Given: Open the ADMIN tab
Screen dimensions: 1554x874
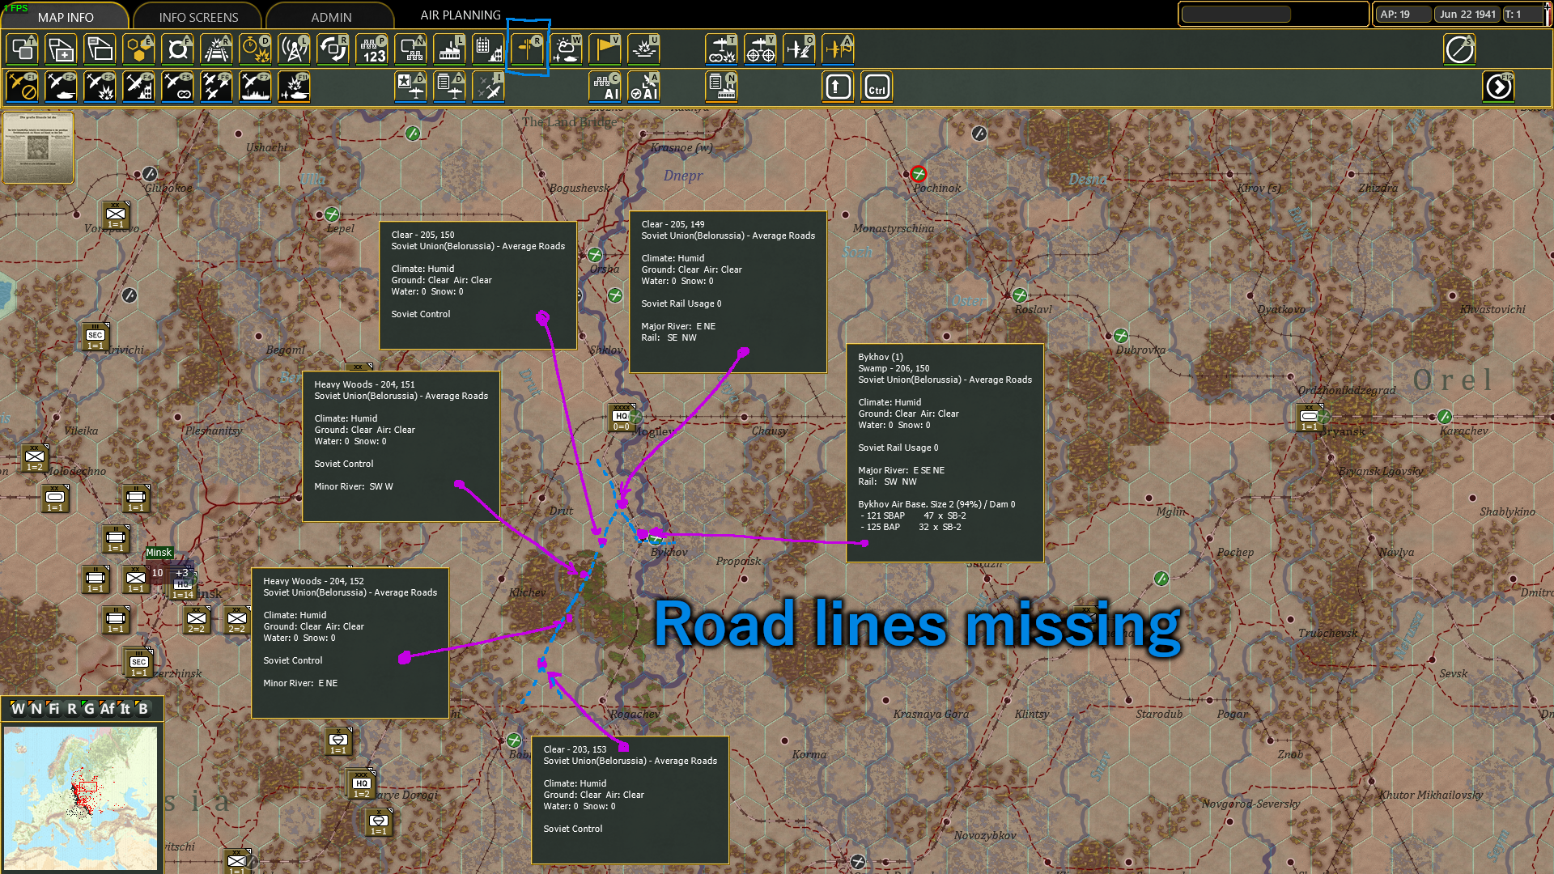Looking at the screenshot, I should pyautogui.click(x=329, y=17).
